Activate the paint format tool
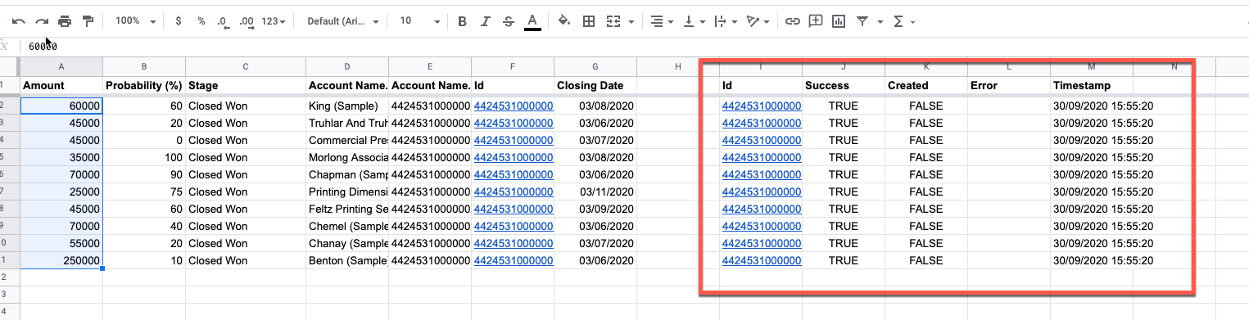 click(88, 21)
